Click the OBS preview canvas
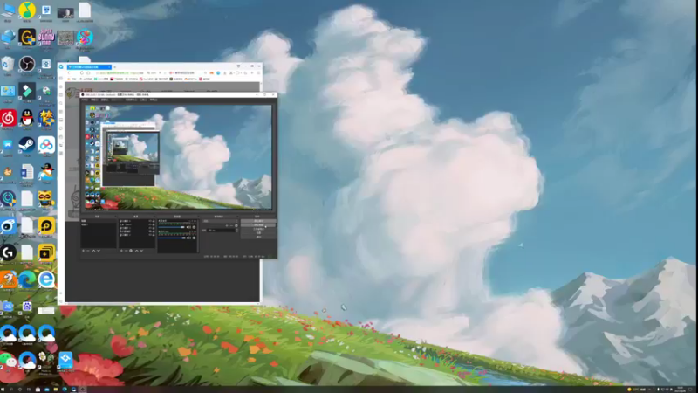This screenshot has width=698, height=393. (178, 157)
